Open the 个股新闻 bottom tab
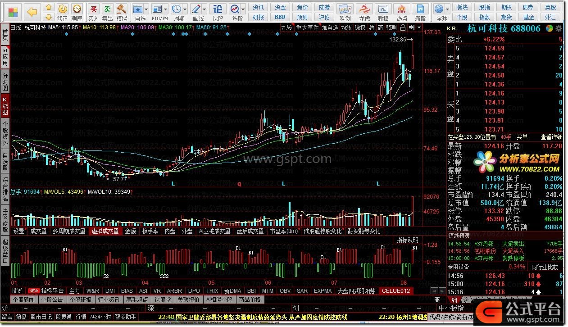This screenshot has width=568, height=327. (x=24, y=300)
